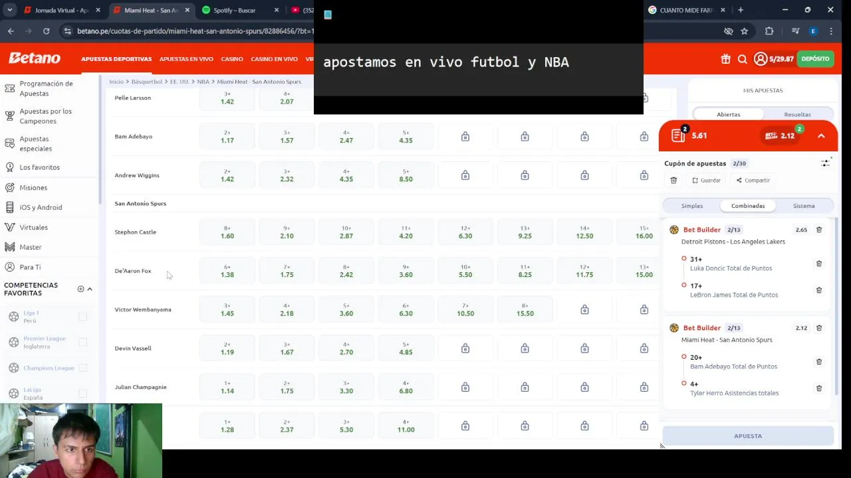
Task: Go to Apuestas en Vivo
Action: coord(186,59)
